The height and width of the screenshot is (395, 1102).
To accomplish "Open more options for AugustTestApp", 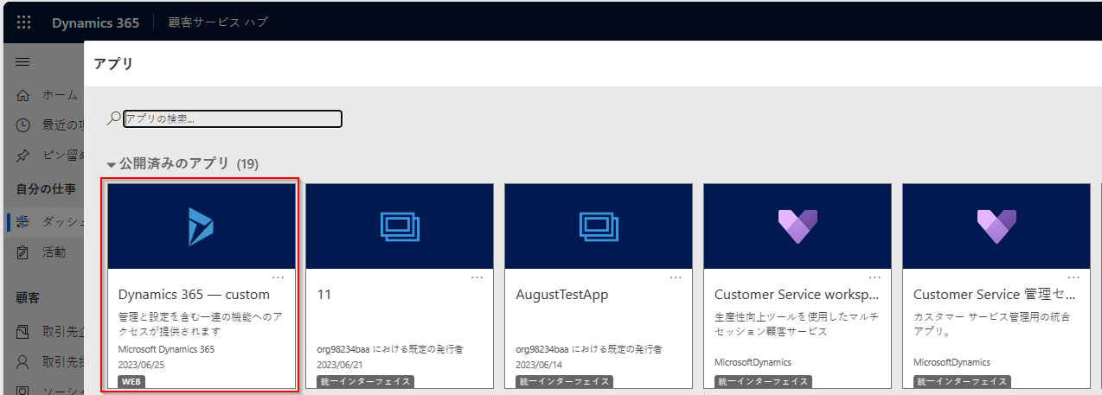I will (676, 277).
